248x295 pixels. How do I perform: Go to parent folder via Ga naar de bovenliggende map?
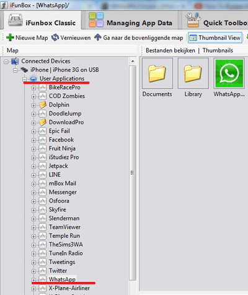(x=138, y=38)
